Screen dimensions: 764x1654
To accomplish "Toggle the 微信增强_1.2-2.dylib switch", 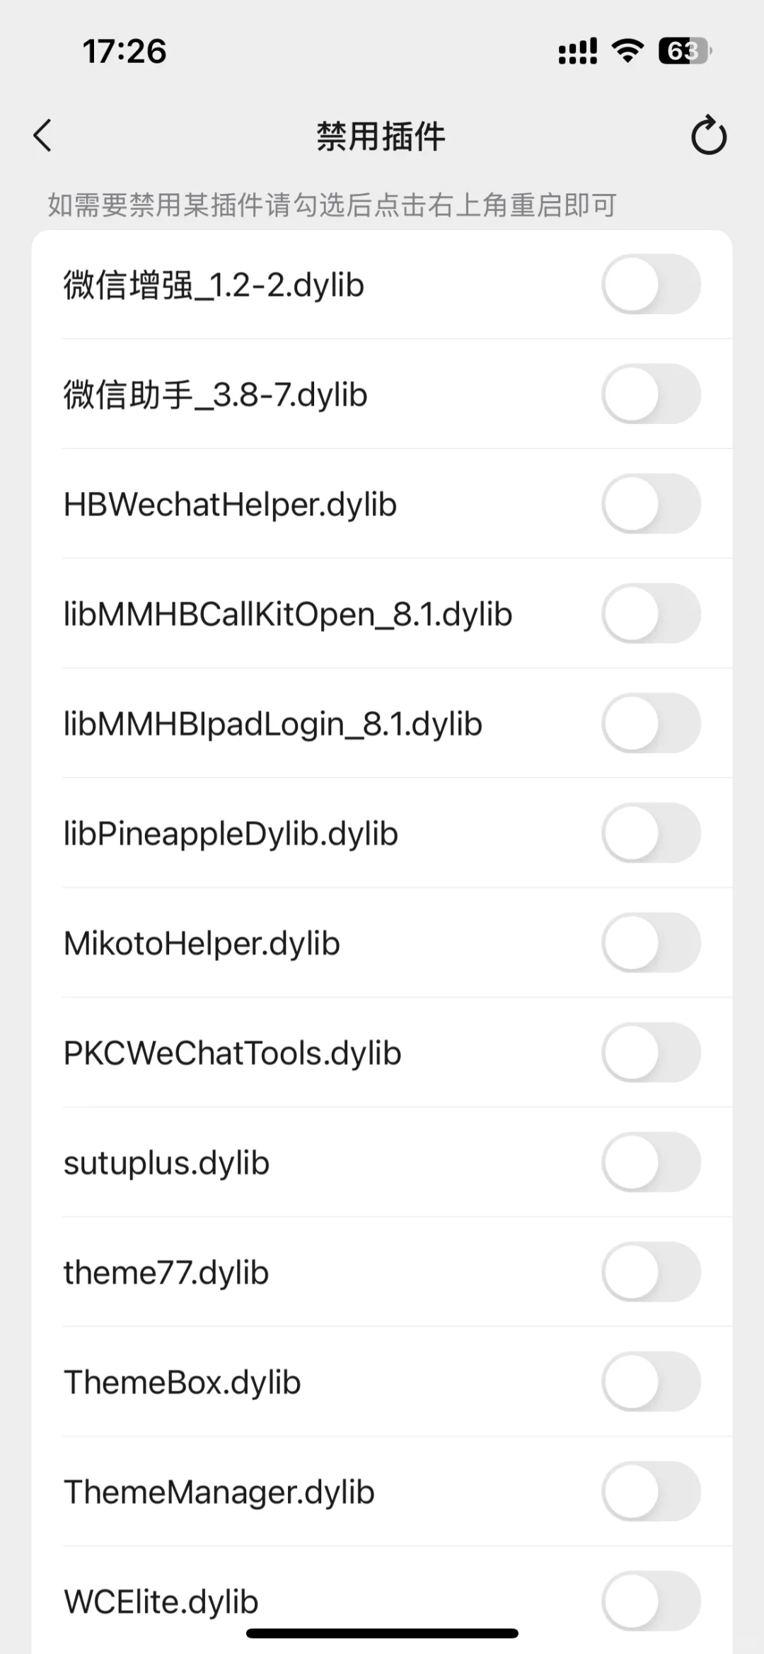I will click(x=651, y=285).
